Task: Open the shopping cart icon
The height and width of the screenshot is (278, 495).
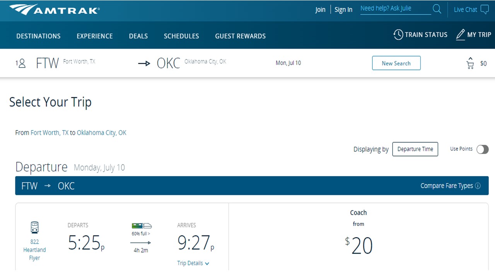Action: point(470,63)
